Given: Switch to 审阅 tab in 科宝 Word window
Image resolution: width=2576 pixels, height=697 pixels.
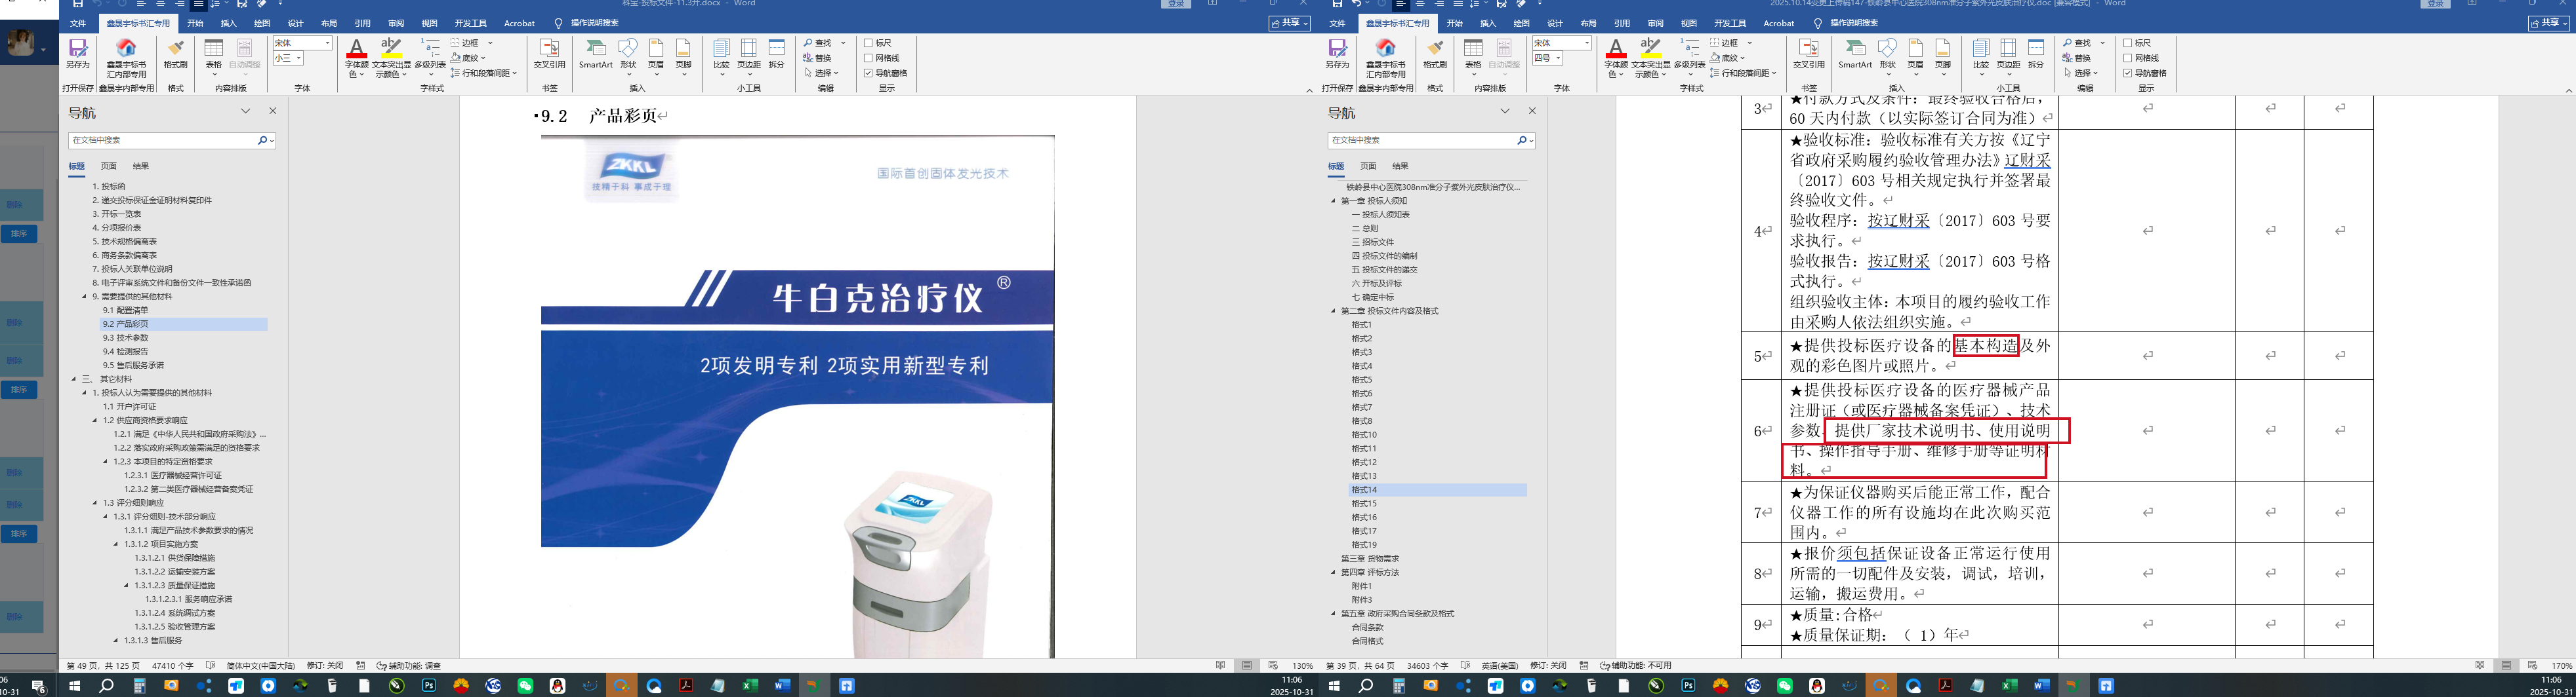Looking at the screenshot, I should 396,23.
